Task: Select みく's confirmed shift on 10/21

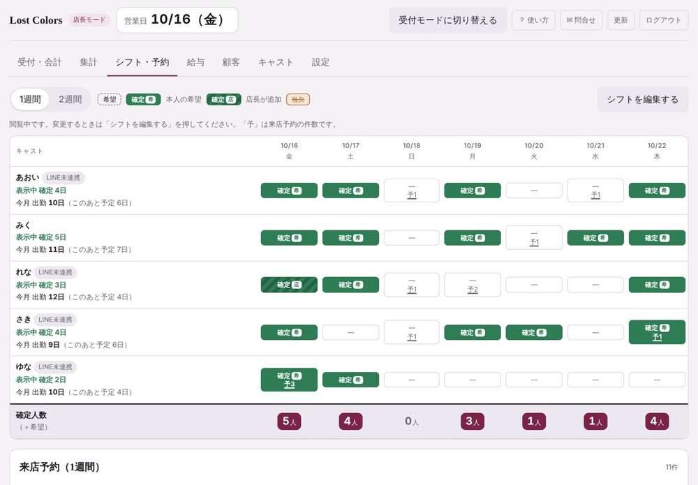Action: [x=595, y=238]
